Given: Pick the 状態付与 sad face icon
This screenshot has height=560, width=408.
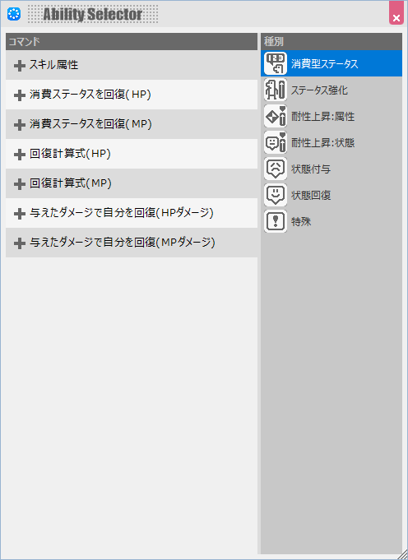Looking at the screenshot, I should 276,169.
